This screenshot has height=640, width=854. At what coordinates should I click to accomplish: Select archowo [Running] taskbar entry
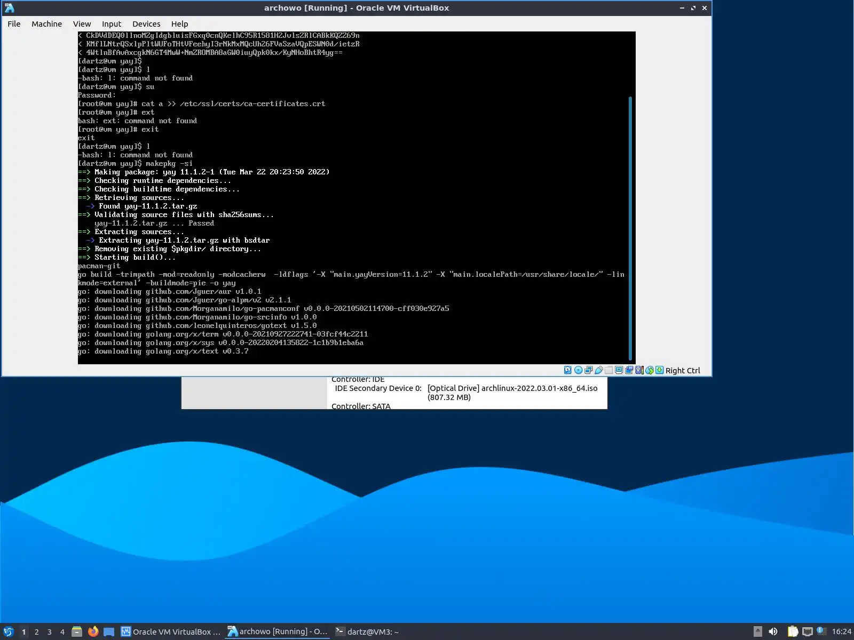tap(278, 631)
